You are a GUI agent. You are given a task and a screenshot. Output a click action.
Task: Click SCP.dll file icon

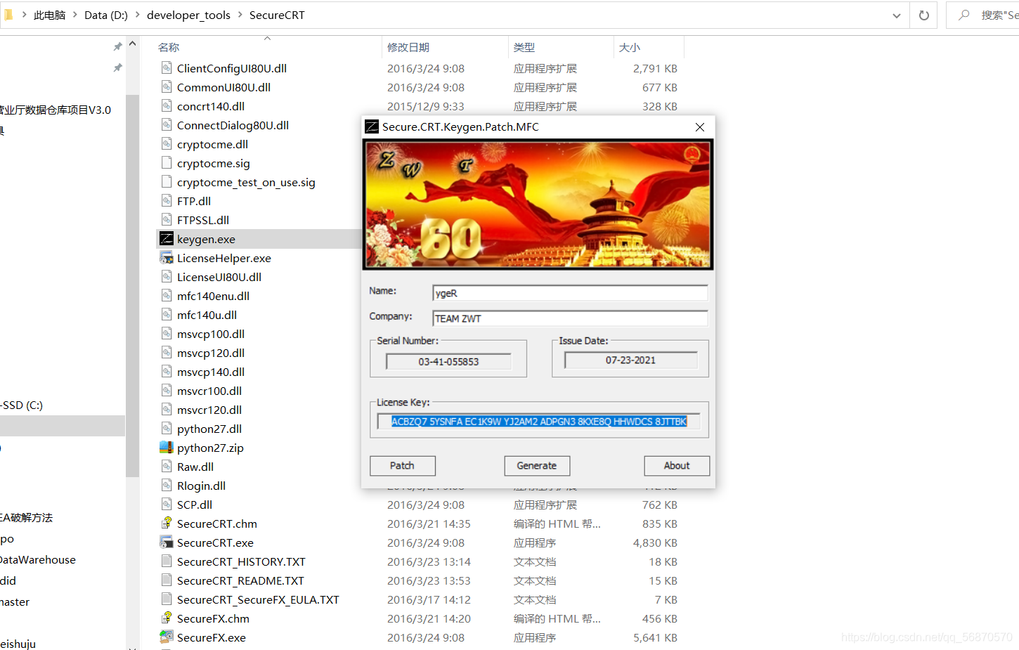pos(167,505)
